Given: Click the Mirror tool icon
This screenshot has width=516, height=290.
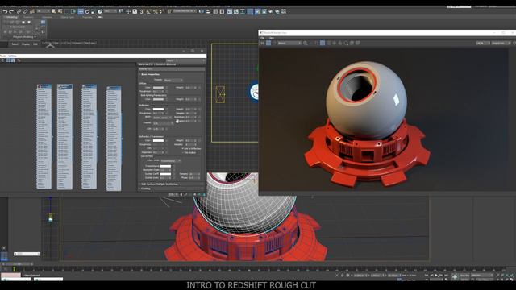Looking at the screenshot, I should pos(202,11).
